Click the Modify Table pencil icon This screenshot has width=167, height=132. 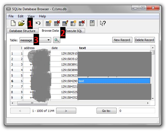tap(65, 23)
